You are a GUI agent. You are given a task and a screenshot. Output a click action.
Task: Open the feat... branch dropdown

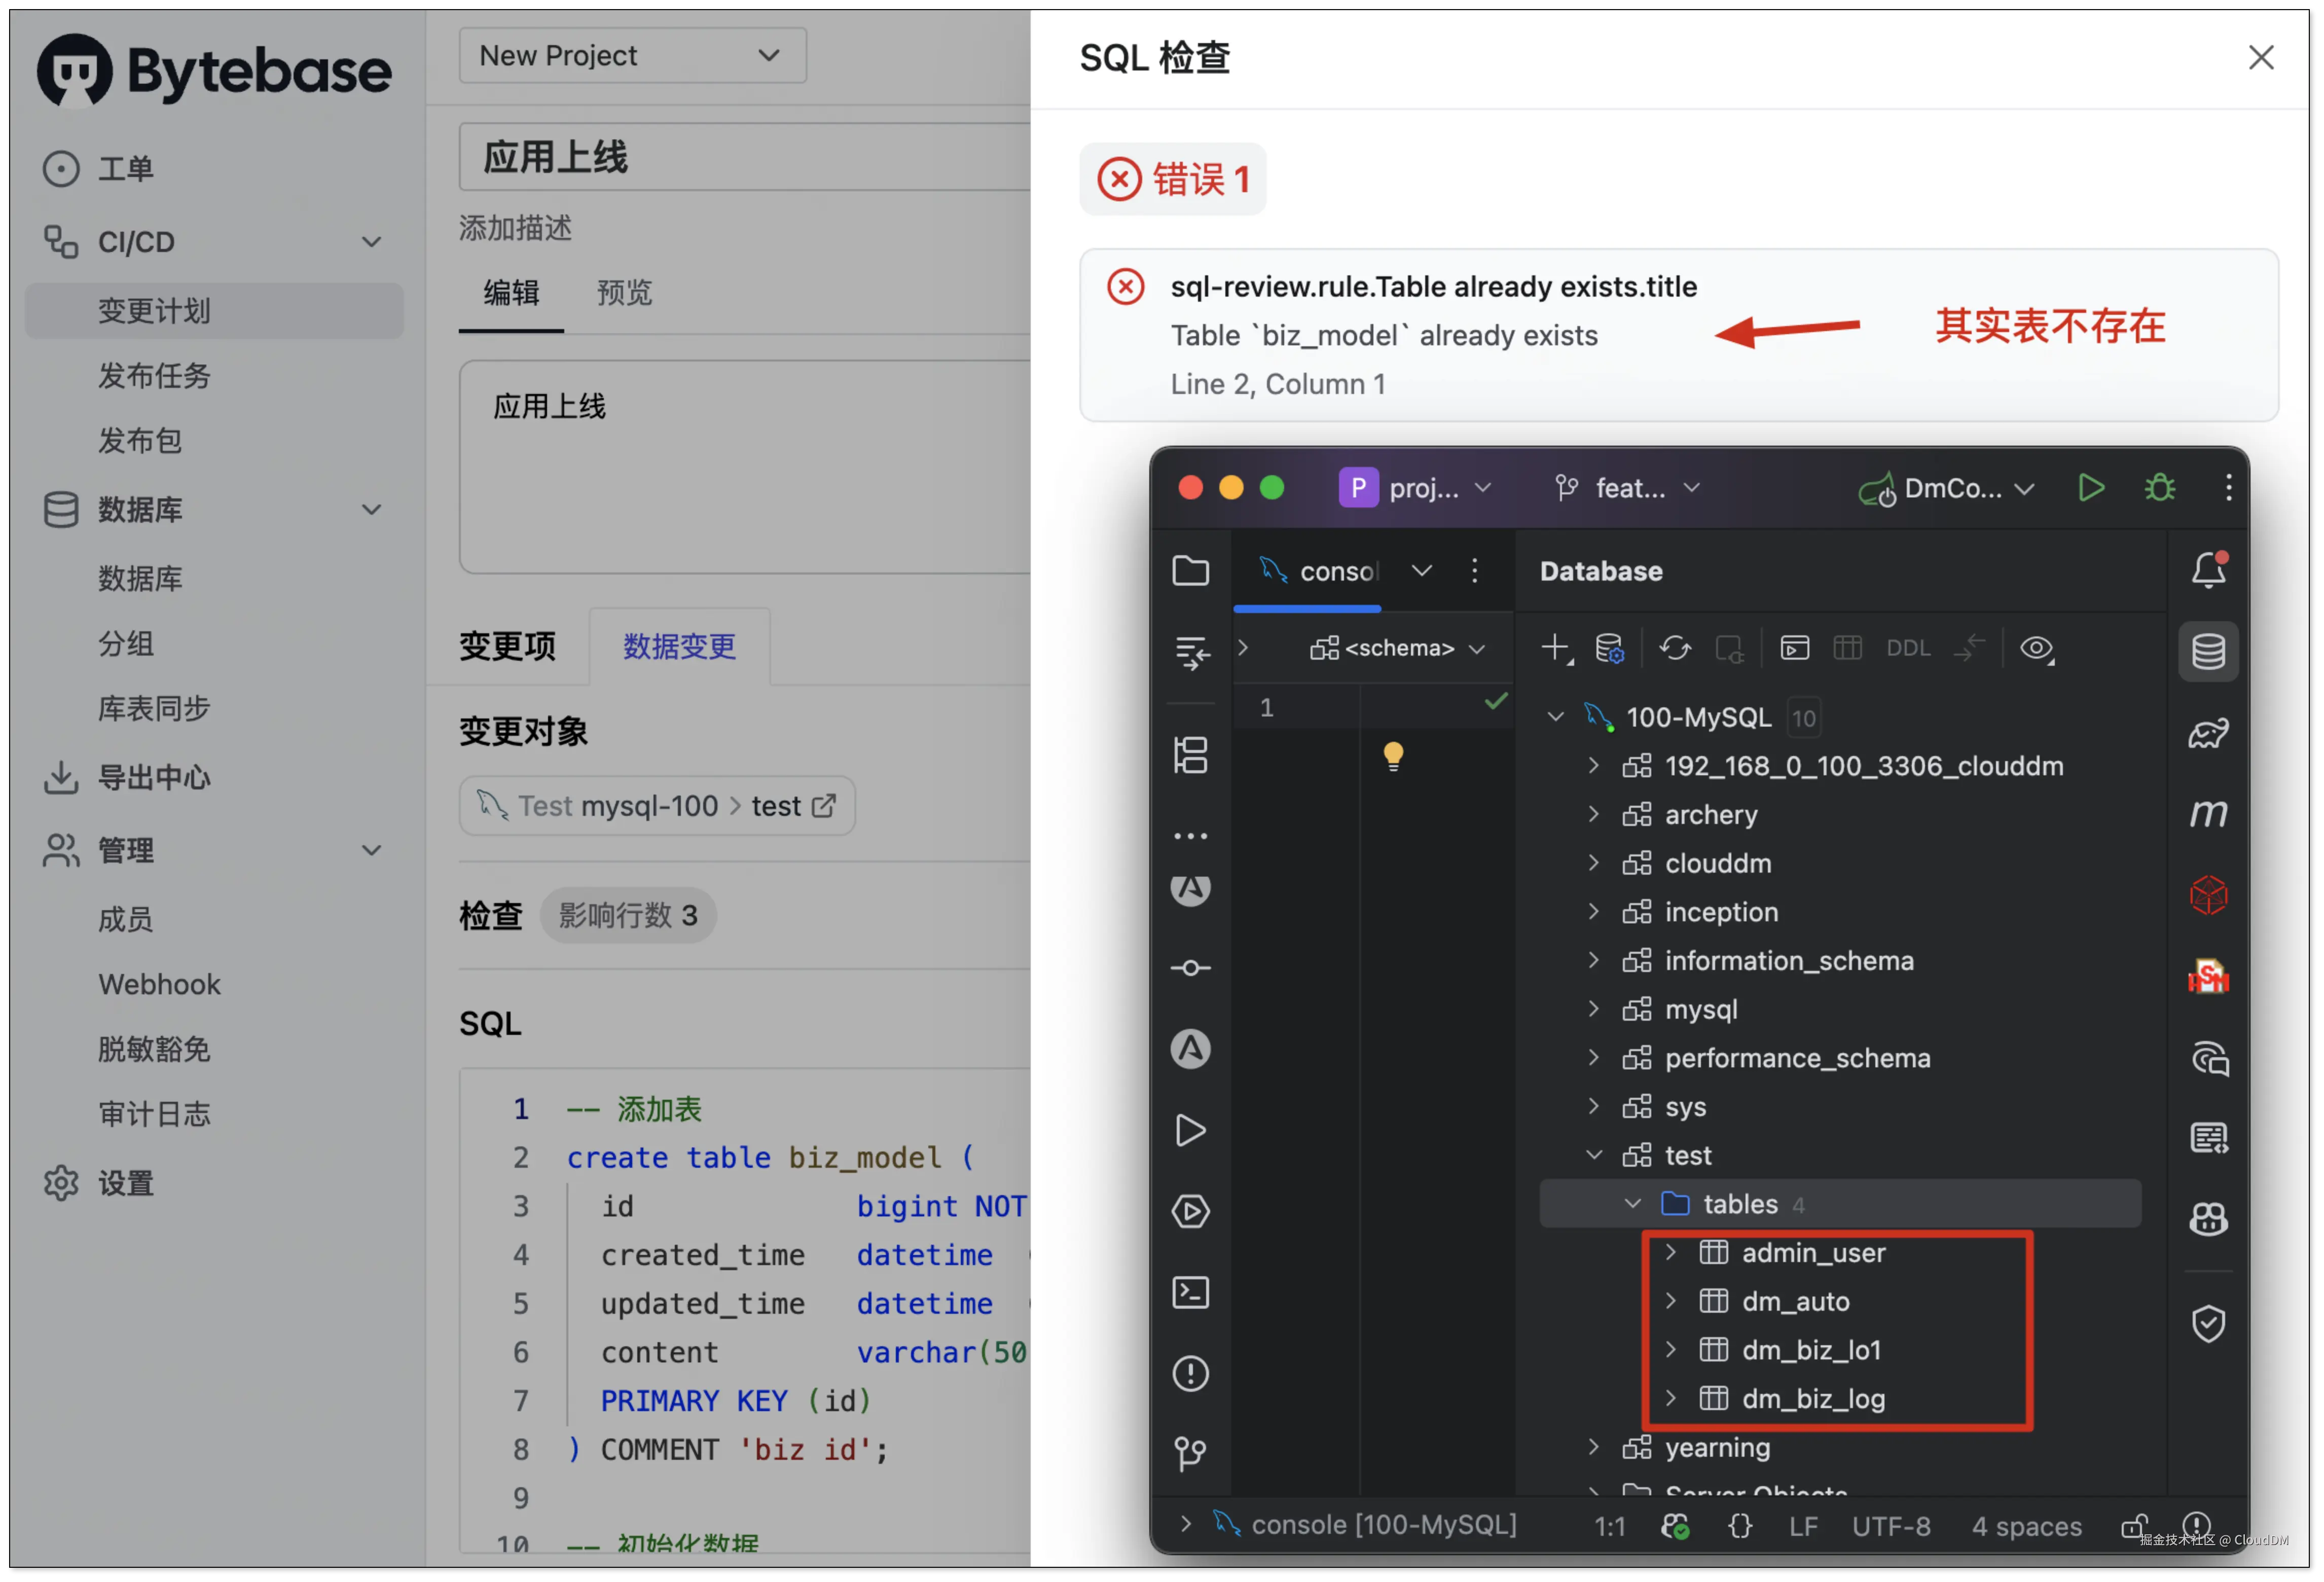point(1628,488)
